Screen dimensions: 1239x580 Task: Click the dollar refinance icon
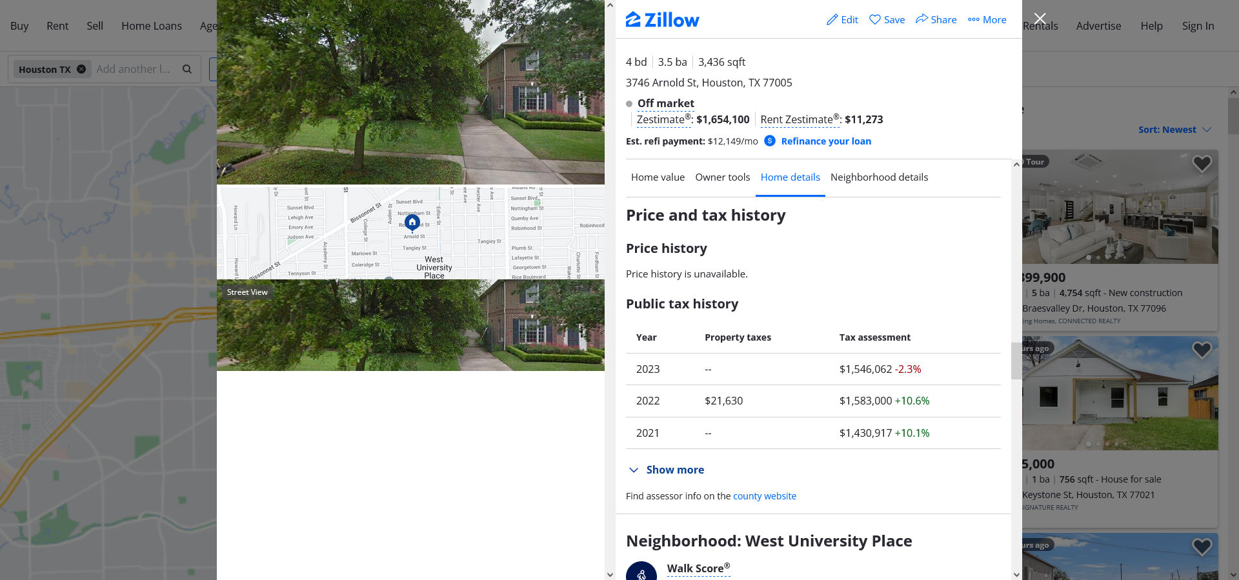point(770,141)
